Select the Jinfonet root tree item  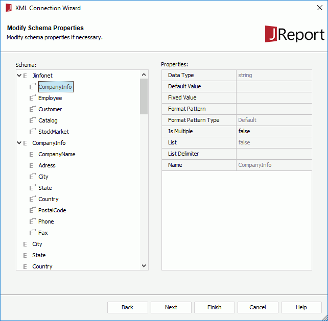click(x=42, y=76)
